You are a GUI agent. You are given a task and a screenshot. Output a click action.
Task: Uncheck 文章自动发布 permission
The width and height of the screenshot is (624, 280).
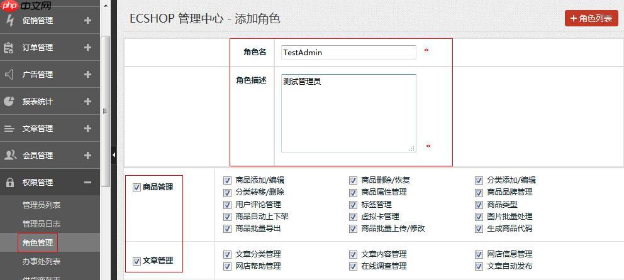479,266
